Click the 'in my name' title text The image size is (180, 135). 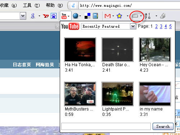[x=151, y=109]
